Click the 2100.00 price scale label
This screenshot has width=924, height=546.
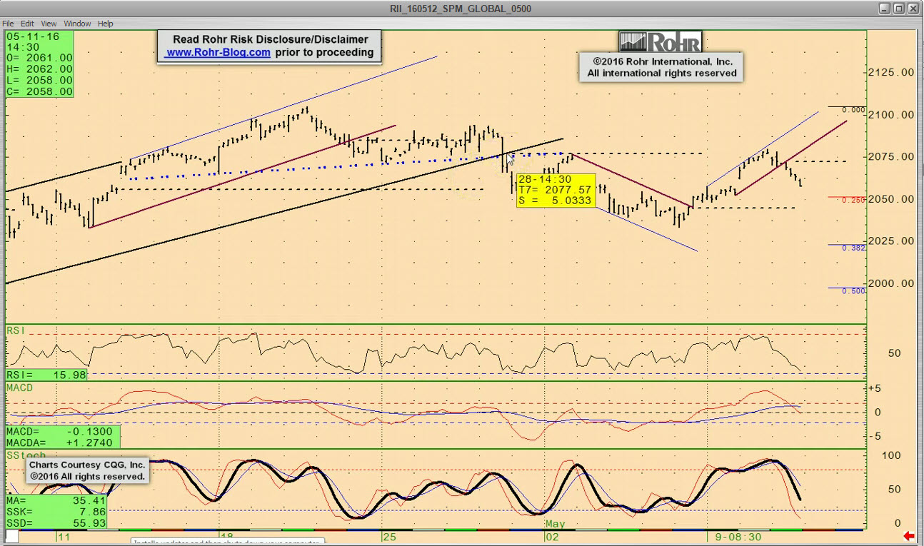891,114
